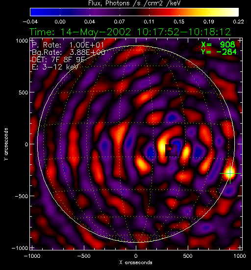Click the DET: 7F 8F 9F label

[58, 59]
